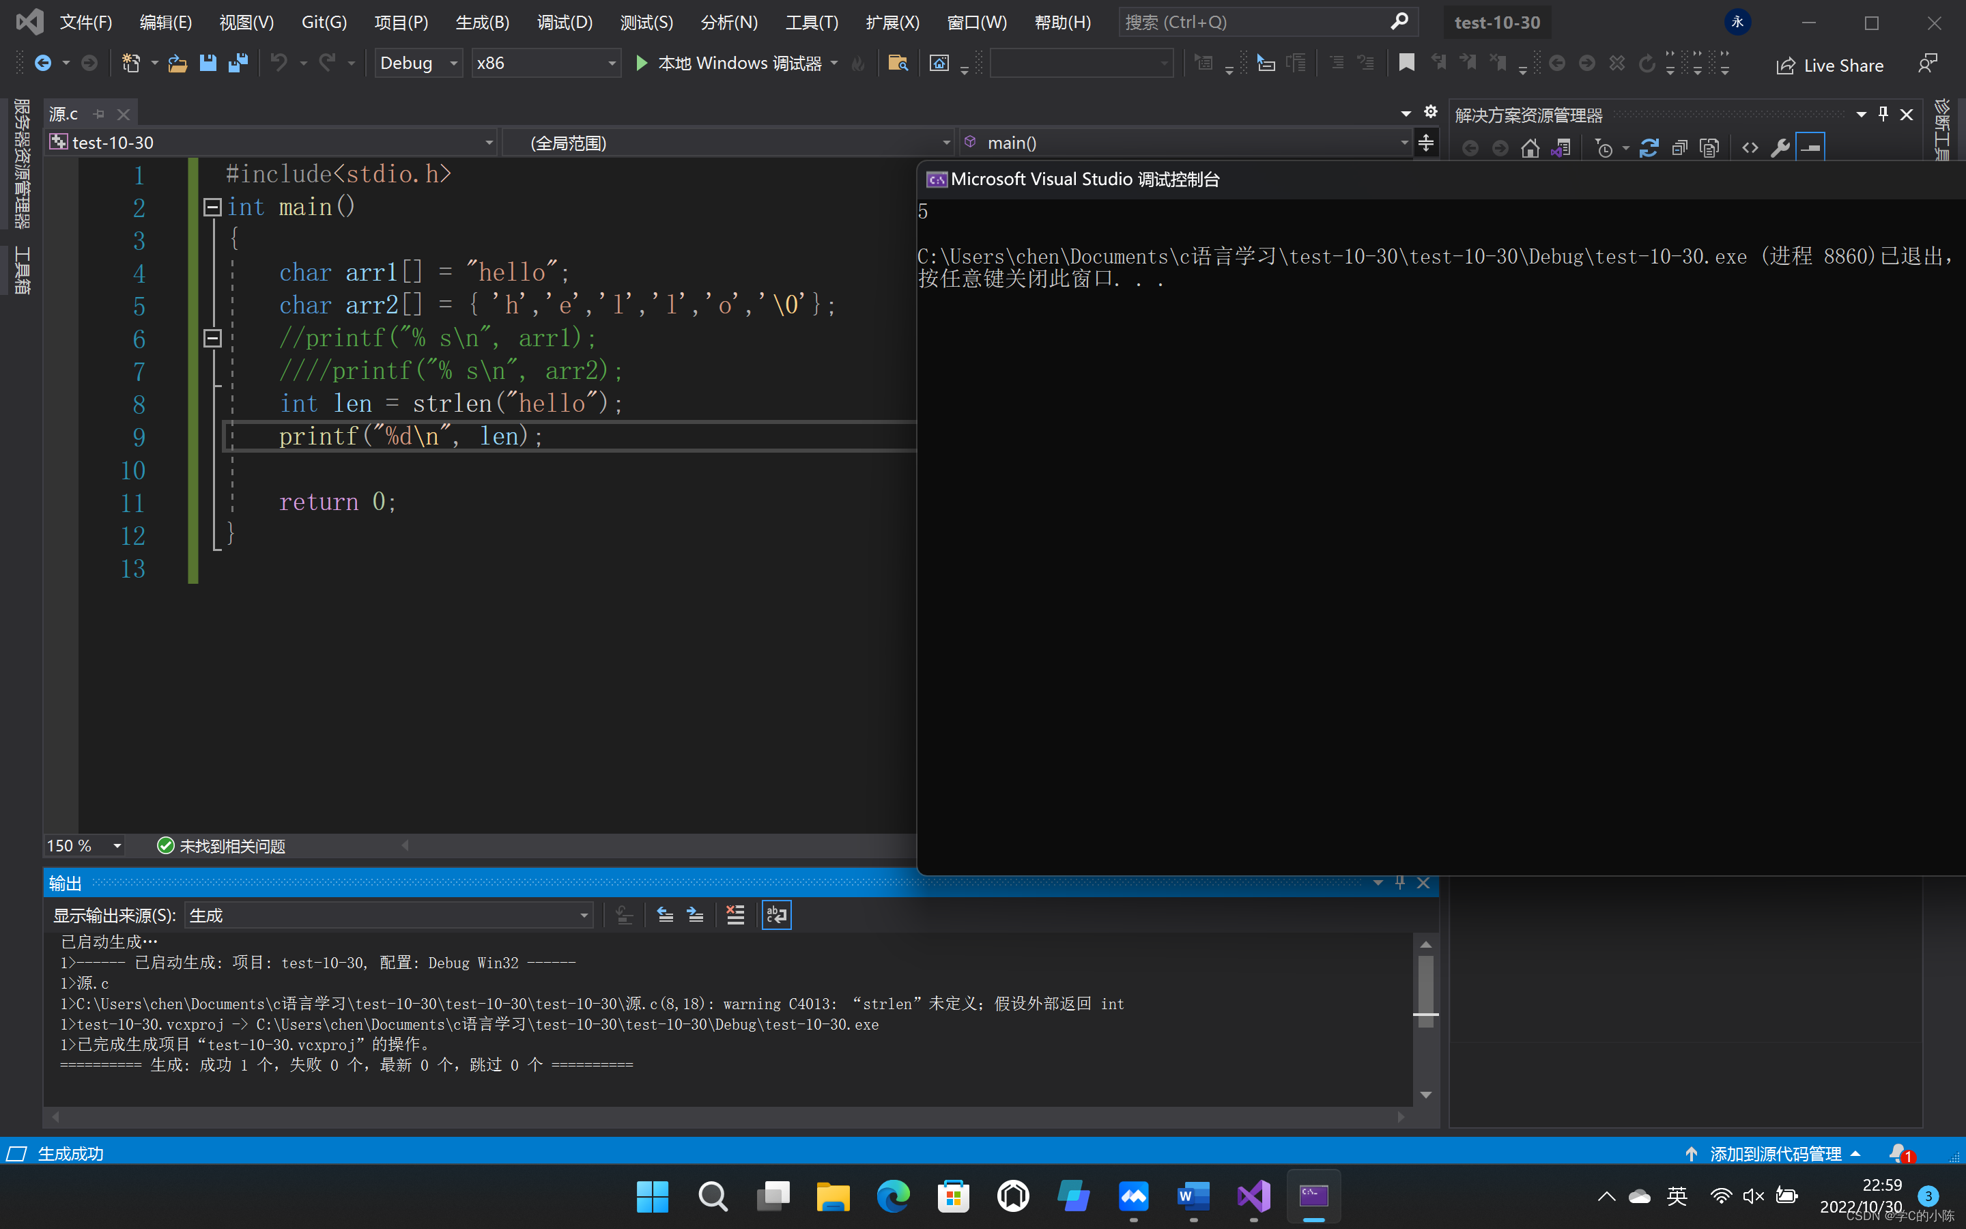1966x1229 pixels.
Task: Click the Save All toolbar icon
Action: coord(238,63)
